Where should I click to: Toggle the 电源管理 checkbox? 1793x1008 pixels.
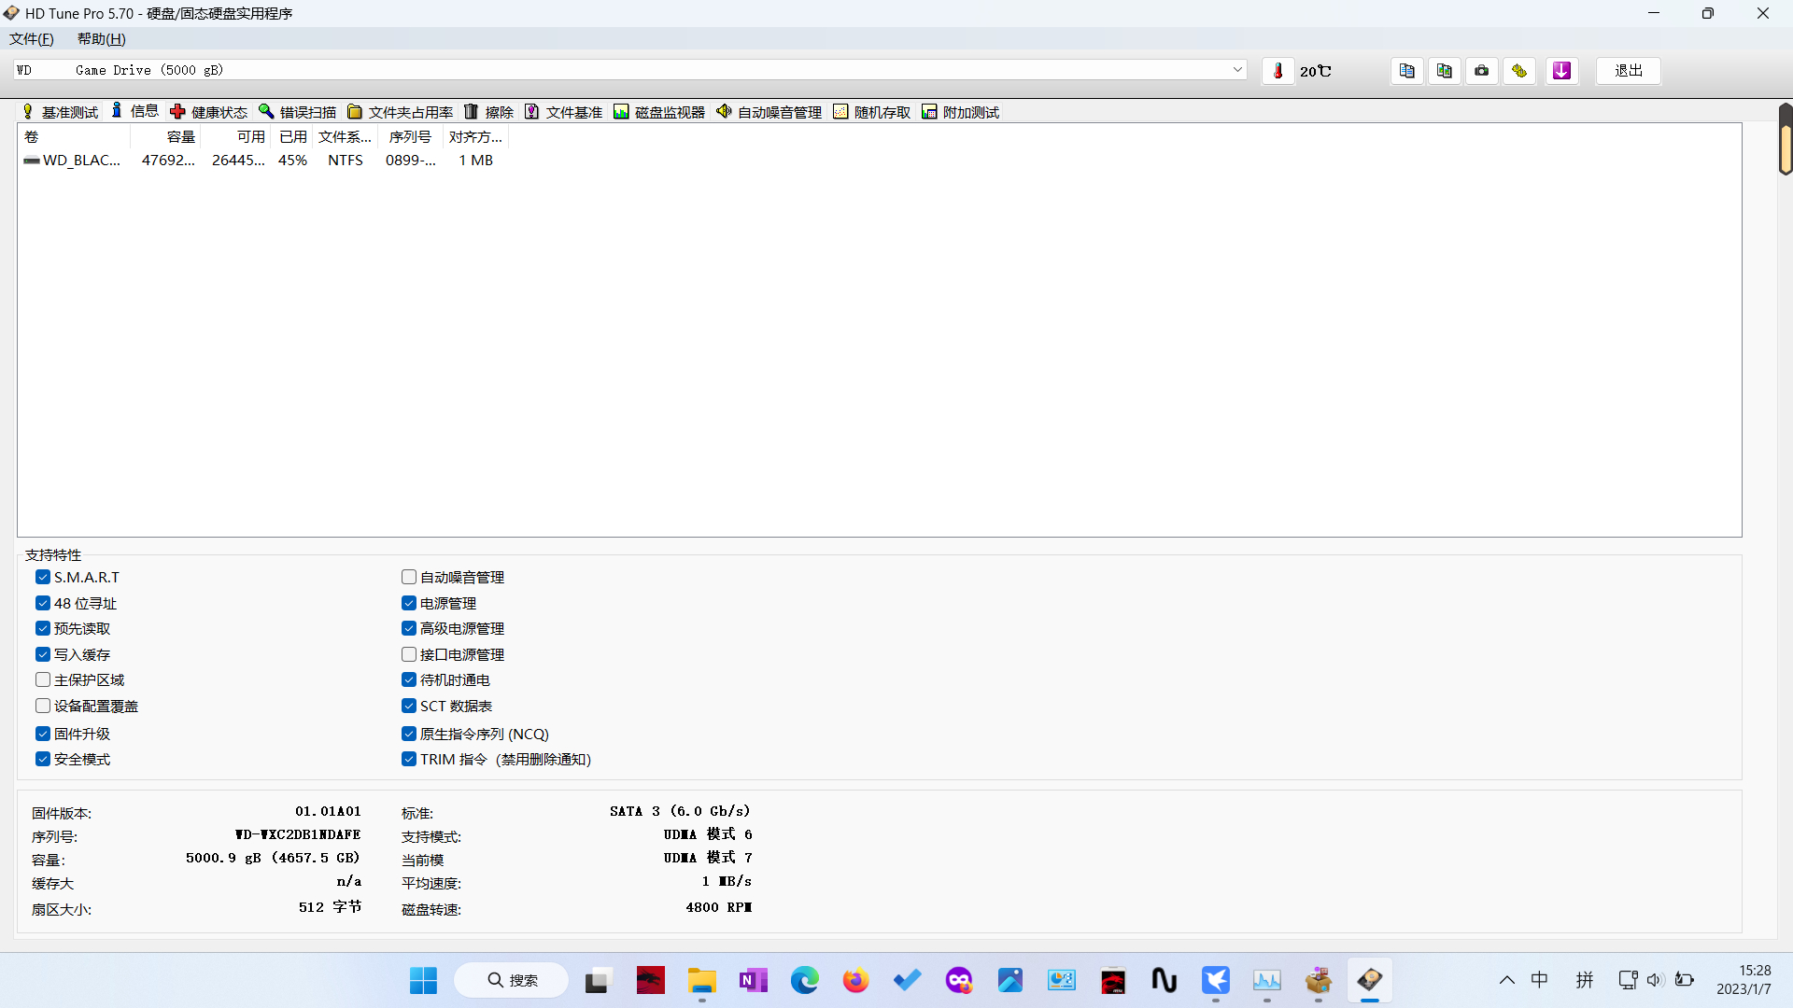409,604
